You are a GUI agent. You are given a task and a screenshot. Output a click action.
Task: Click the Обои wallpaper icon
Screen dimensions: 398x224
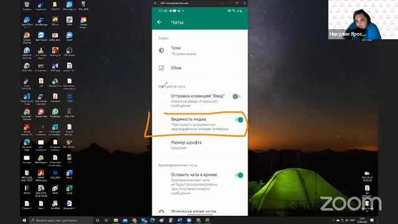[162, 68]
